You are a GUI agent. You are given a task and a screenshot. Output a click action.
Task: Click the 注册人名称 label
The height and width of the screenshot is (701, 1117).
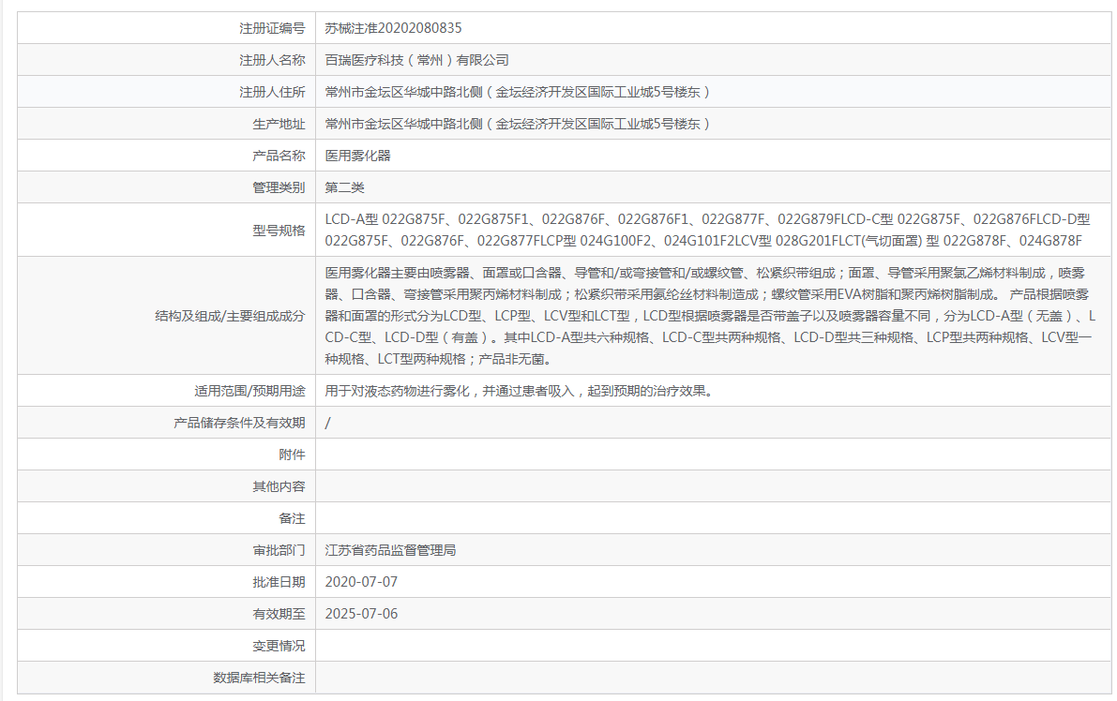point(272,60)
